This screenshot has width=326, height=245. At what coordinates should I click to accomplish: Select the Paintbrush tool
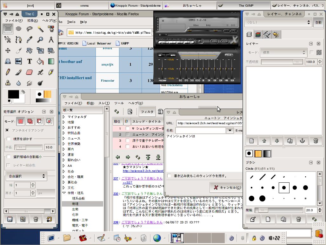pos(19,72)
